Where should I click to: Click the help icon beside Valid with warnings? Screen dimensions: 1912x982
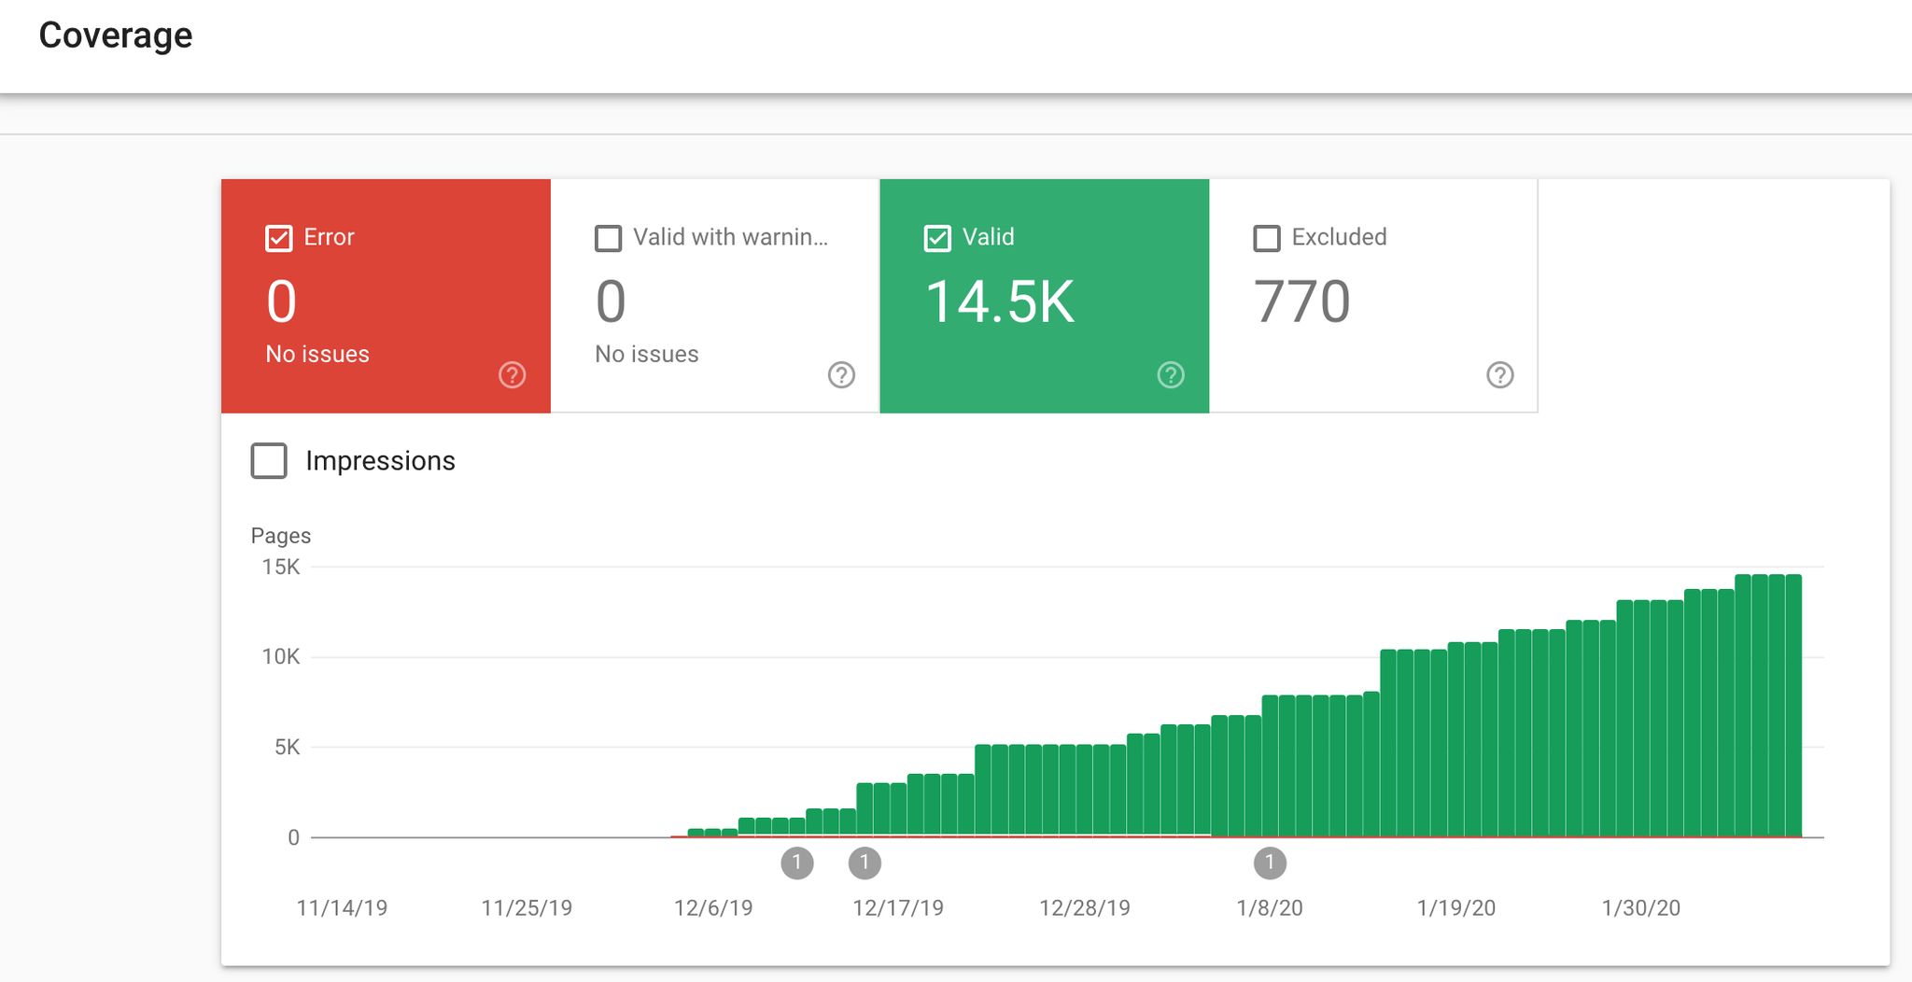(x=839, y=375)
